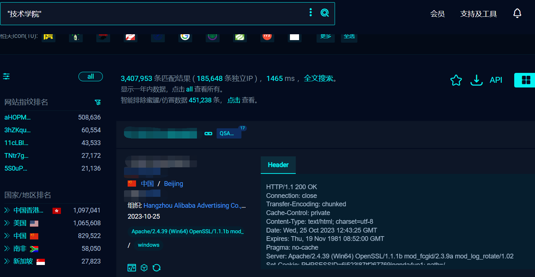
Task: Click the link chain icon beside host
Action: pos(208,133)
